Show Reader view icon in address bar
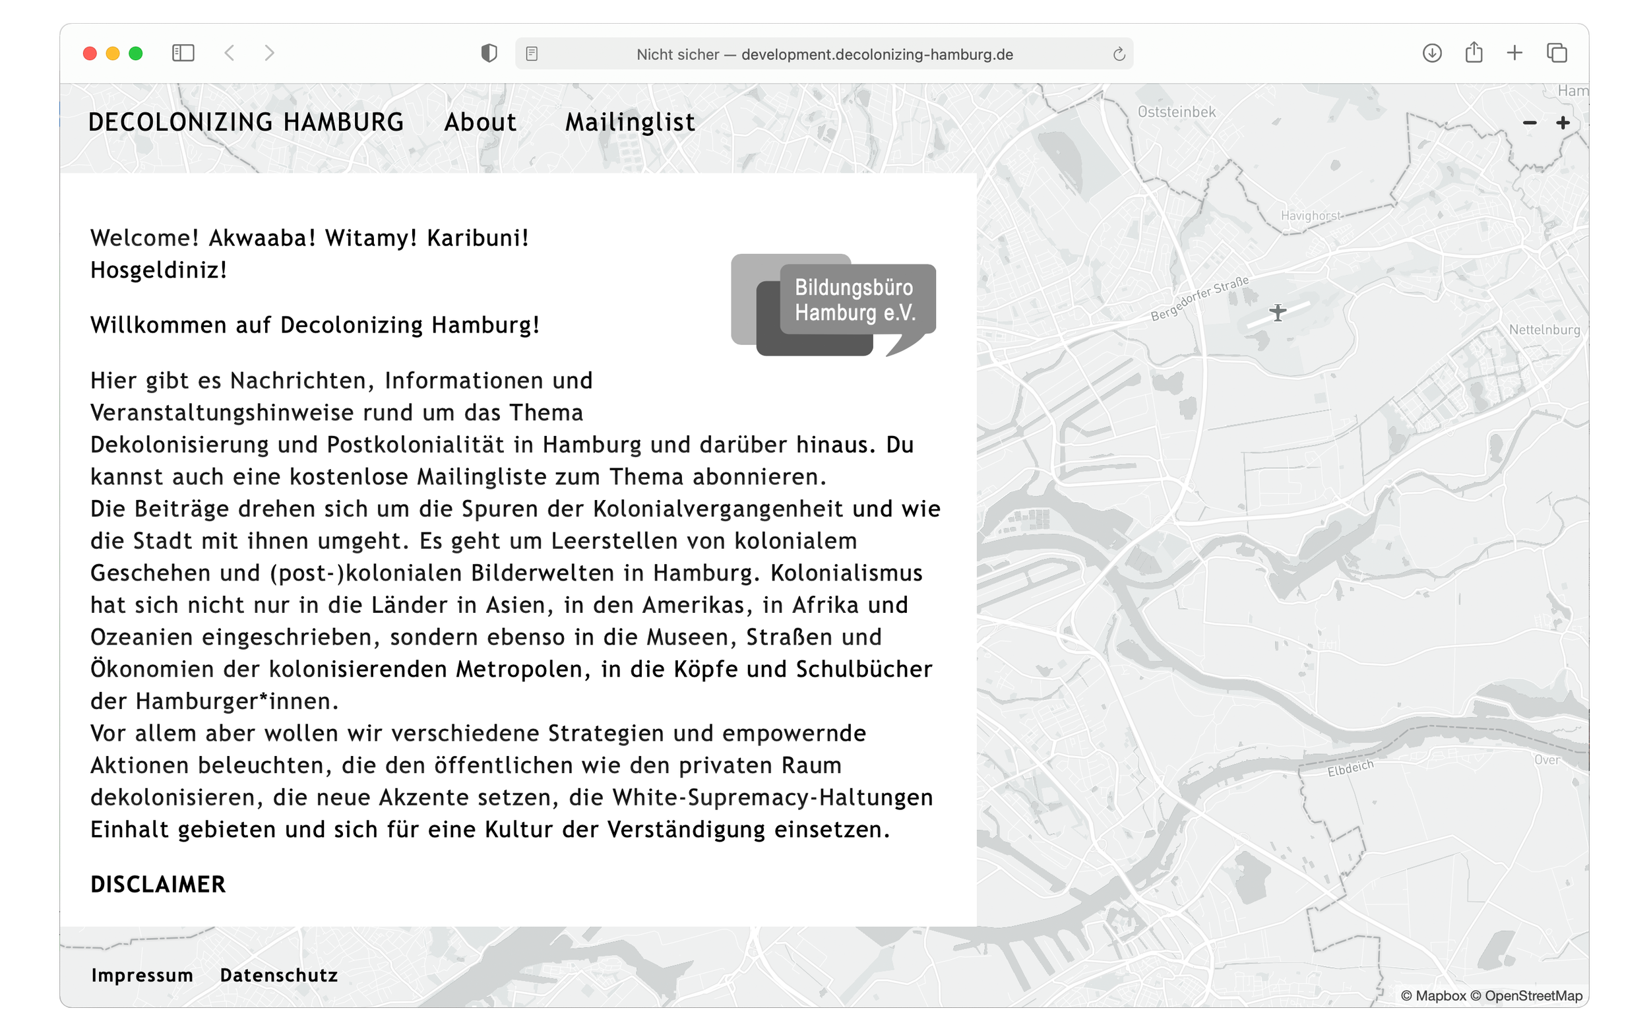The width and height of the screenshot is (1649, 1031). 532,54
